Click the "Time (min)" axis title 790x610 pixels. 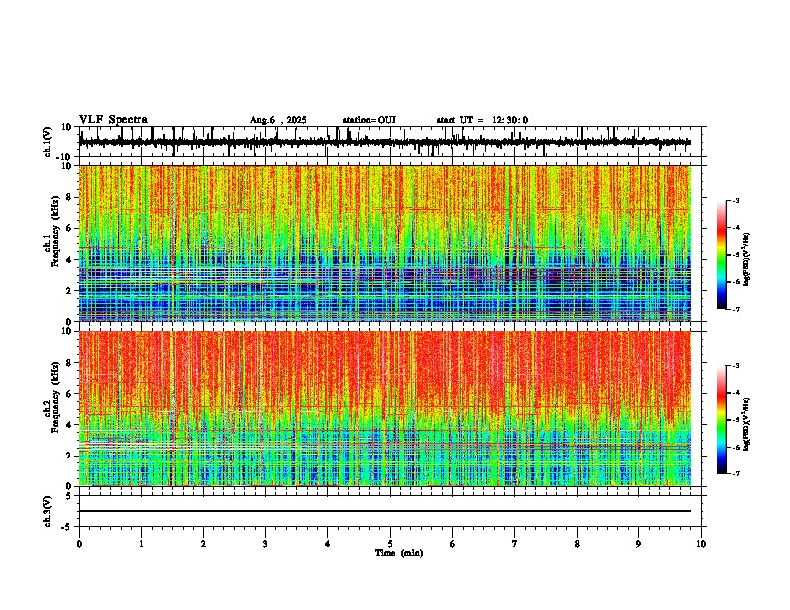[x=399, y=553]
